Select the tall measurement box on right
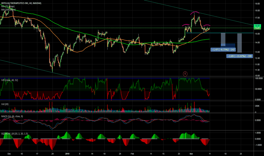264x156 pixels. pos(240,43)
